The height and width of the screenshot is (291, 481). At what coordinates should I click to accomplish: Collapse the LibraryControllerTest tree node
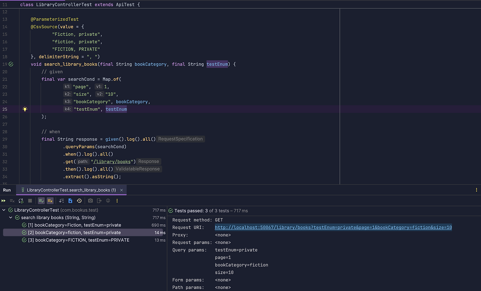[x=4, y=210]
